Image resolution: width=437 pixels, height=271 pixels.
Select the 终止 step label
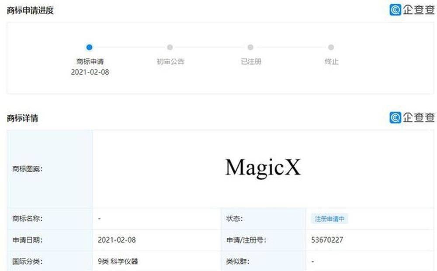coord(331,62)
